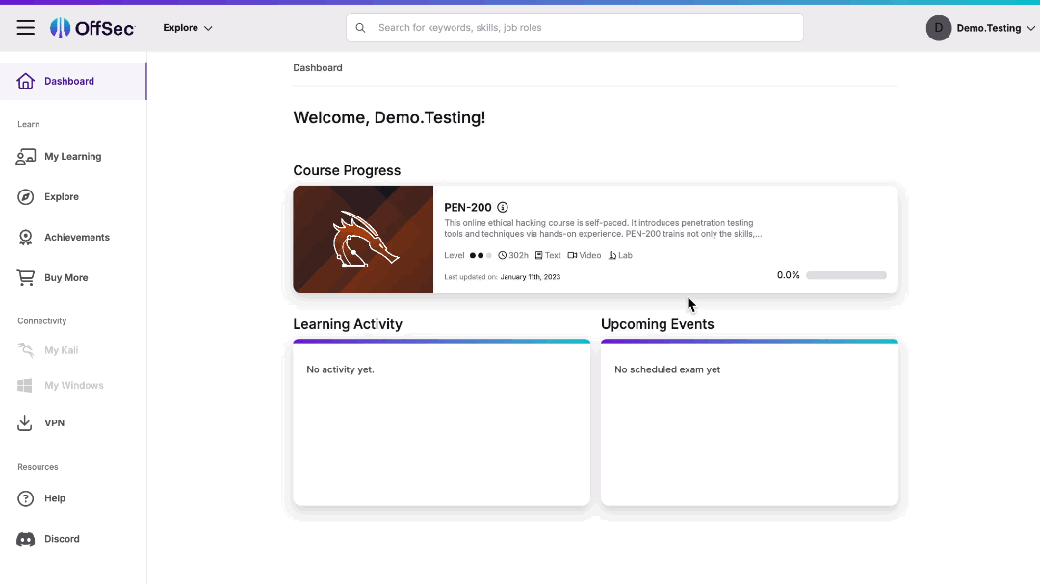
Task: Click 'No activity yet.' text
Action: click(340, 369)
